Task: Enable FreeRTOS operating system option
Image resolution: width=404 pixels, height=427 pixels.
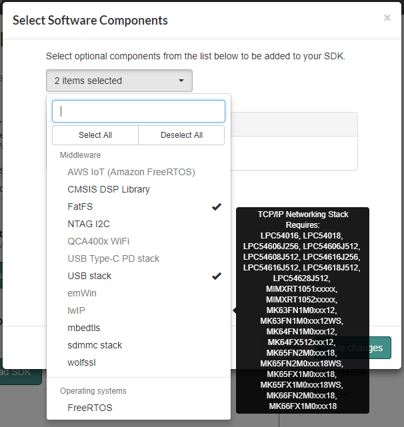Action: [90, 408]
